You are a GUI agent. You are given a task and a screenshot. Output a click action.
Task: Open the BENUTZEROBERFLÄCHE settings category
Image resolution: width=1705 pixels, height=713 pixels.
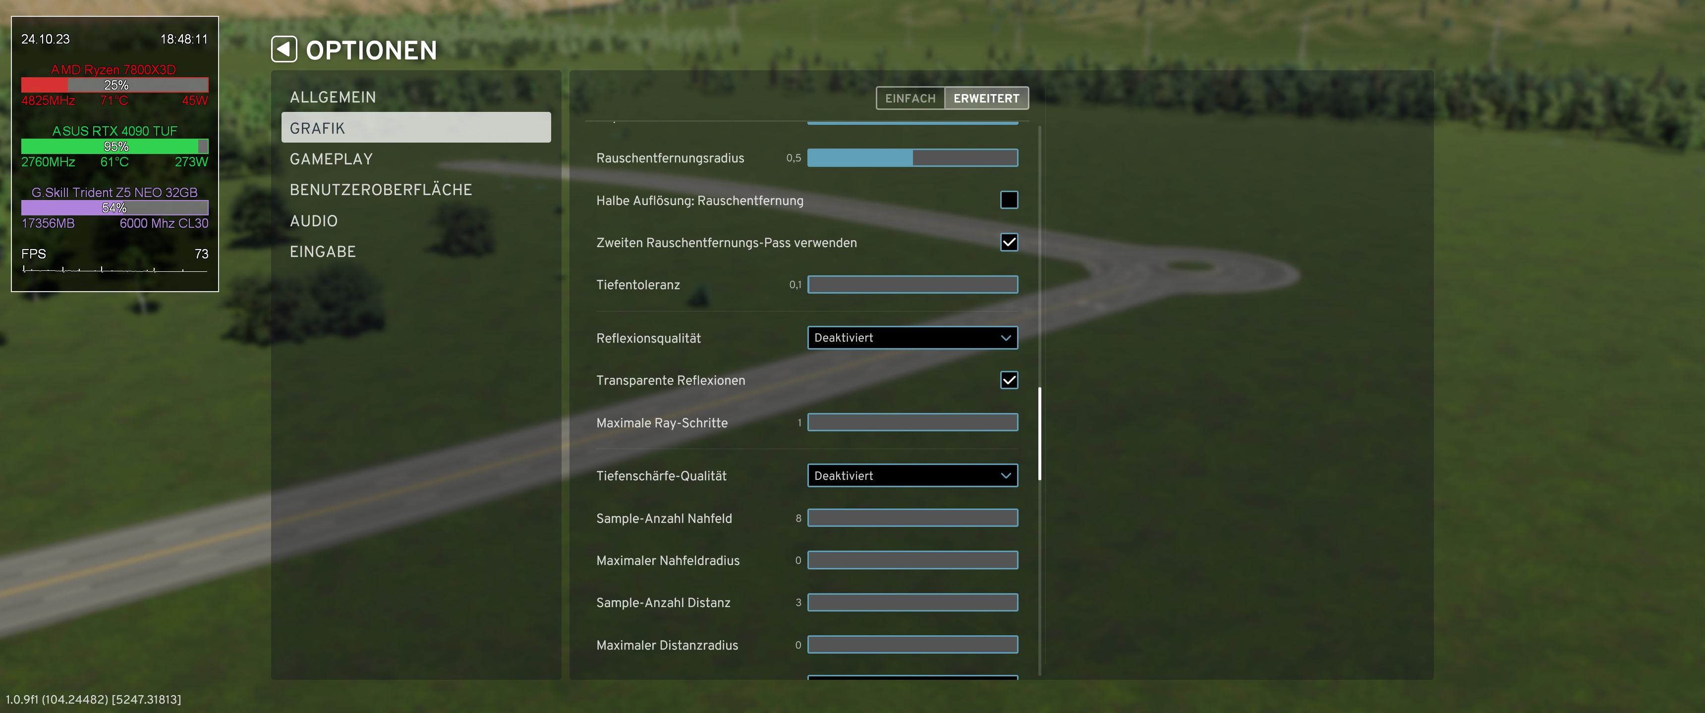(x=416, y=190)
